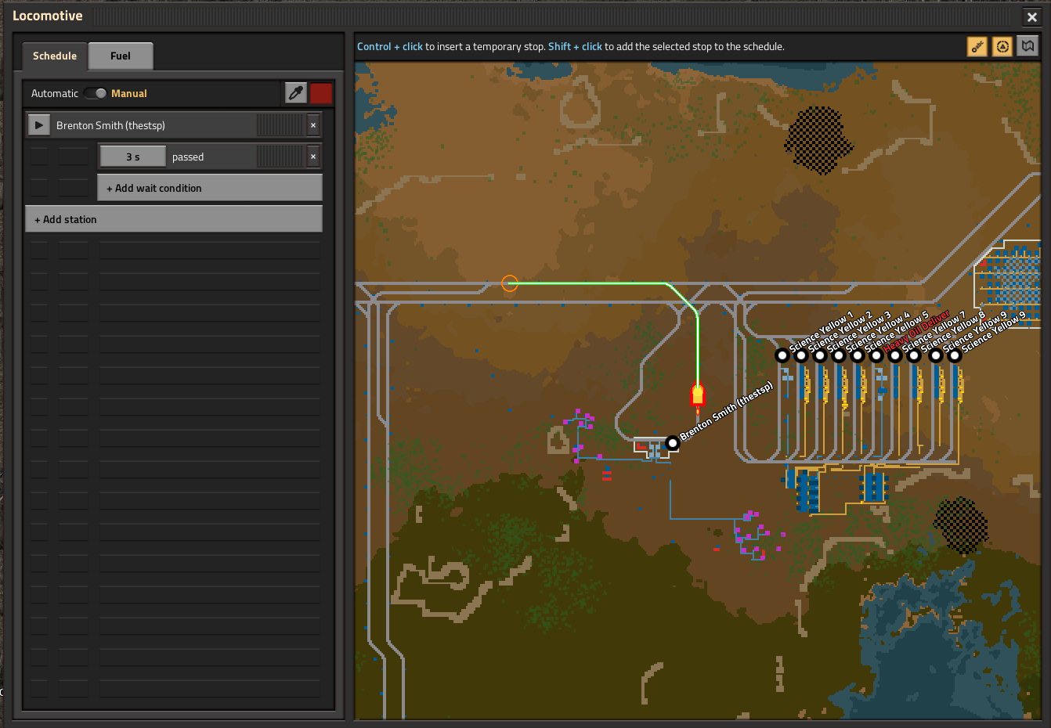This screenshot has width=1051, height=728.
Task: Select the Science Yellow 3 station marker
Action: [820, 355]
